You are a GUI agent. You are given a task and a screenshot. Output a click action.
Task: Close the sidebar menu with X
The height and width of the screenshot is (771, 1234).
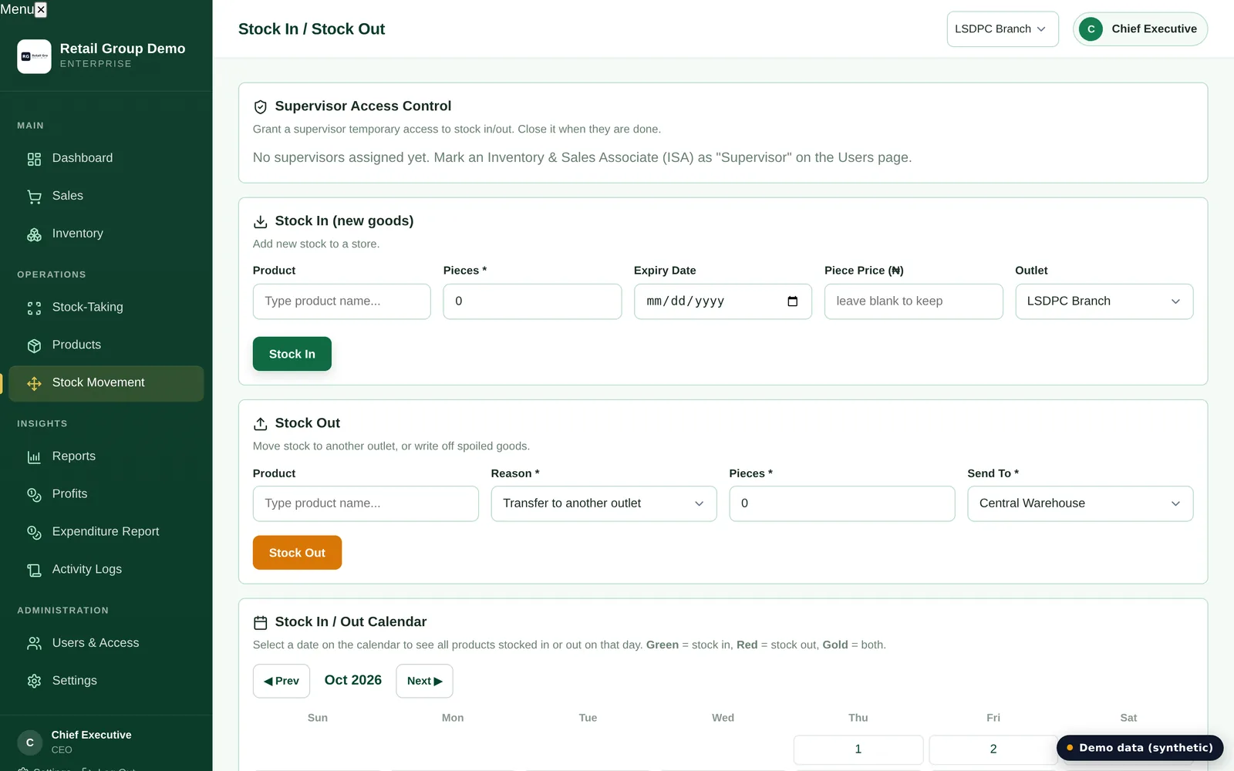tap(41, 9)
